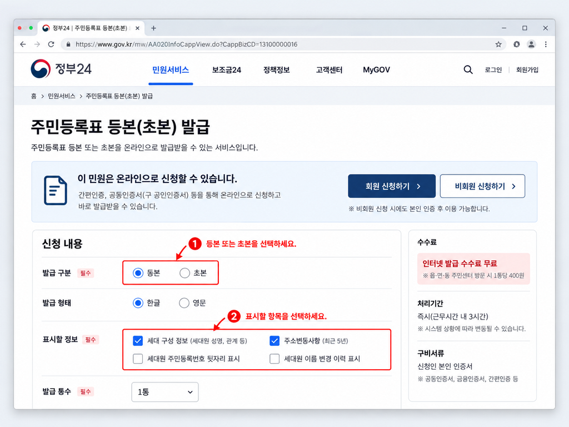Check 세대원 이름 변경 이력 표시

coord(274,359)
